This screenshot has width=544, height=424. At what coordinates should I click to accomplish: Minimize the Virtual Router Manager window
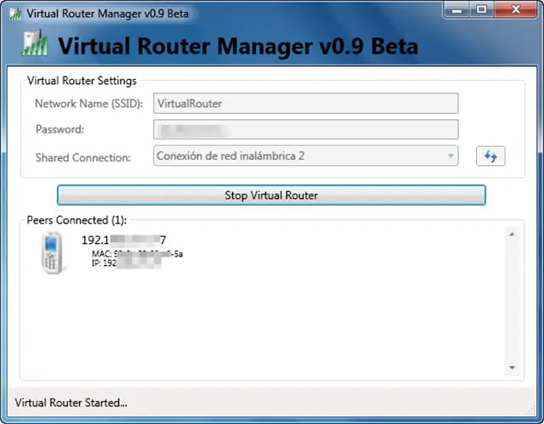(x=457, y=10)
